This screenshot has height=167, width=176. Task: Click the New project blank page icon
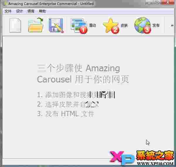(x=15, y=25)
